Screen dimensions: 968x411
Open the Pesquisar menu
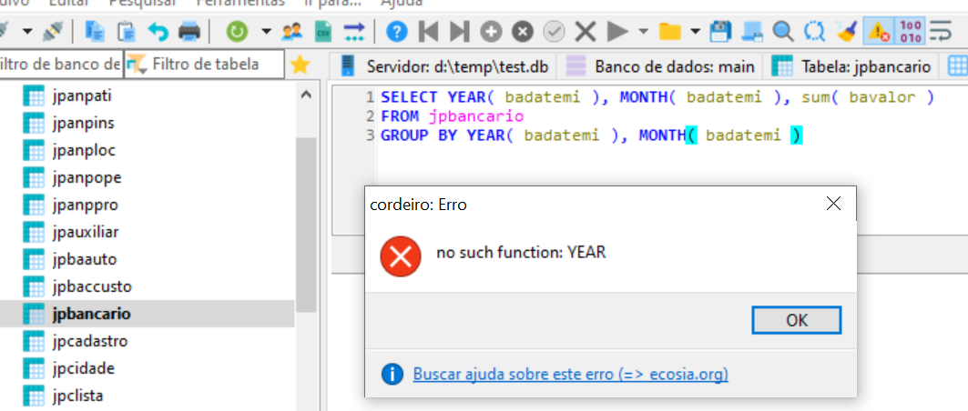[141, 3]
